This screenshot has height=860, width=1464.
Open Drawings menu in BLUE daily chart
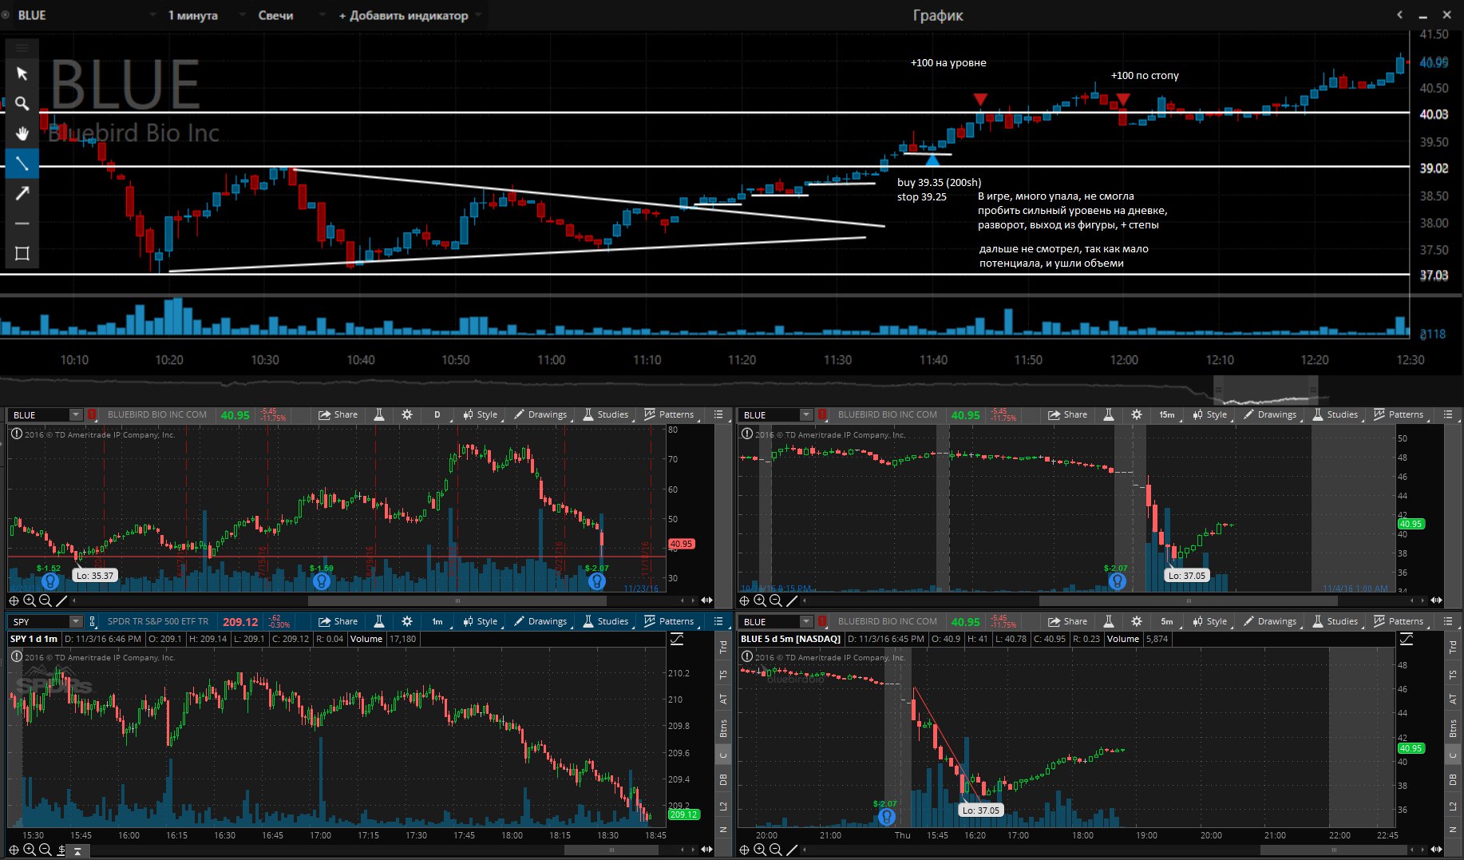(540, 414)
